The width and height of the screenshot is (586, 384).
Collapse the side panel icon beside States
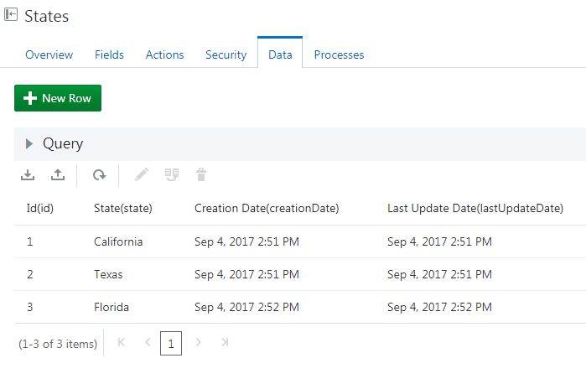11,14
